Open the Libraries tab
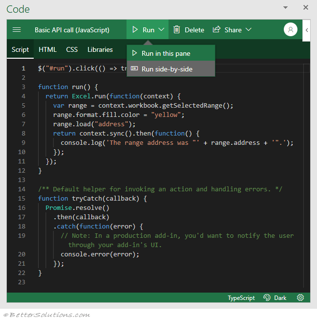This screenshot has height=320, width=317. [x=100, y=49]
